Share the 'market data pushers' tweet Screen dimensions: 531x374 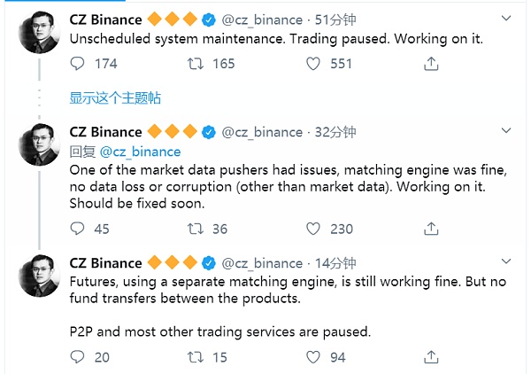(x=432, y=229)
